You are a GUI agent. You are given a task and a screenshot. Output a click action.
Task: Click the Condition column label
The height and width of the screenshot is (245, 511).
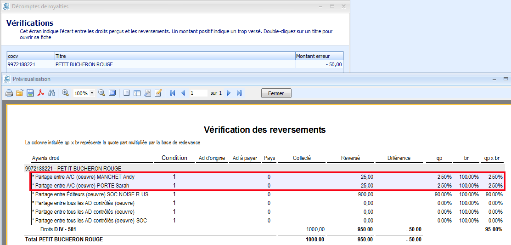point(174,158)
